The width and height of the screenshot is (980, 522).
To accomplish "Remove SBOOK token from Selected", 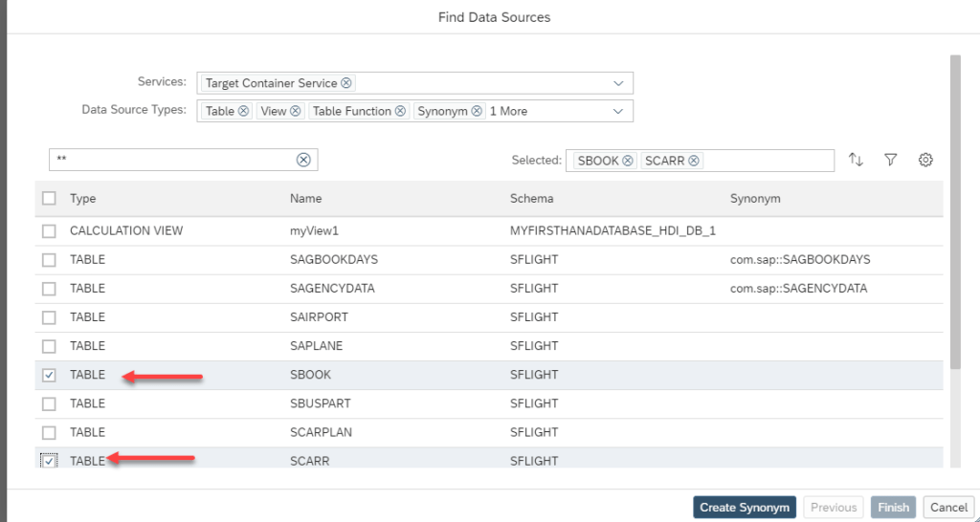I will (628, 161).
